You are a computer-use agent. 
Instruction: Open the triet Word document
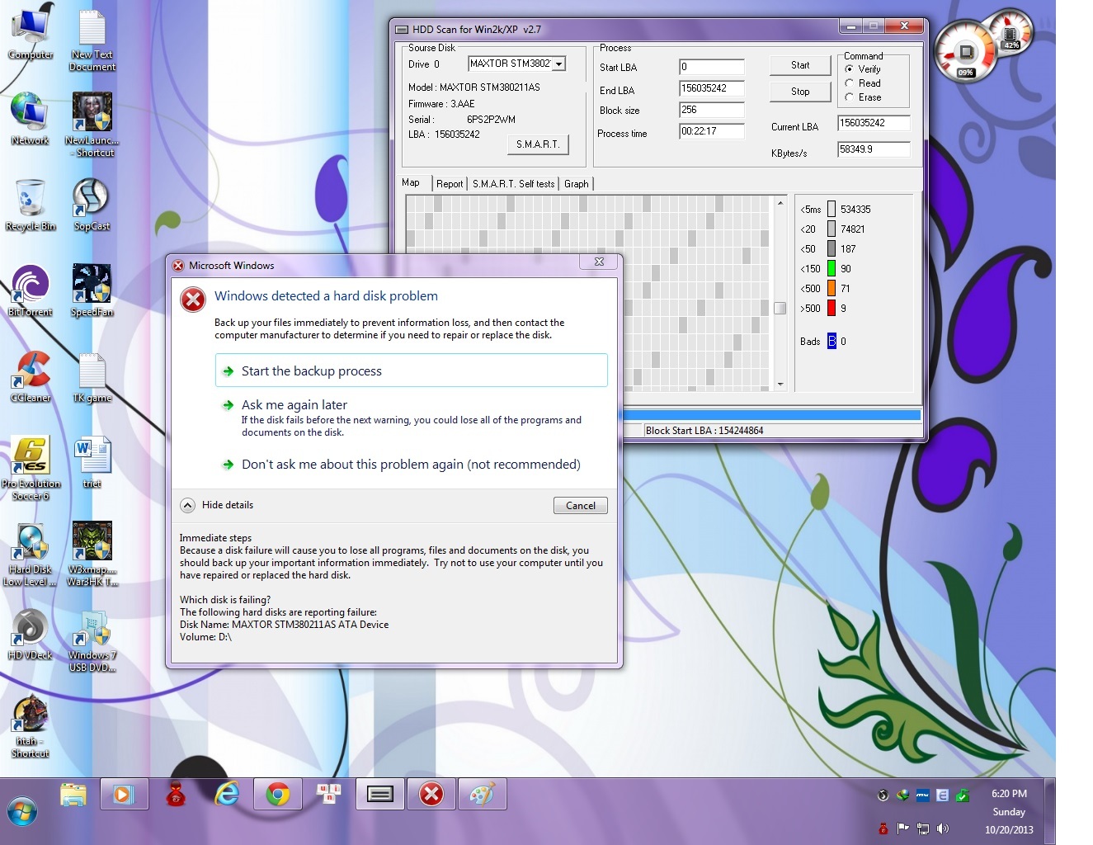pos(92,462)
